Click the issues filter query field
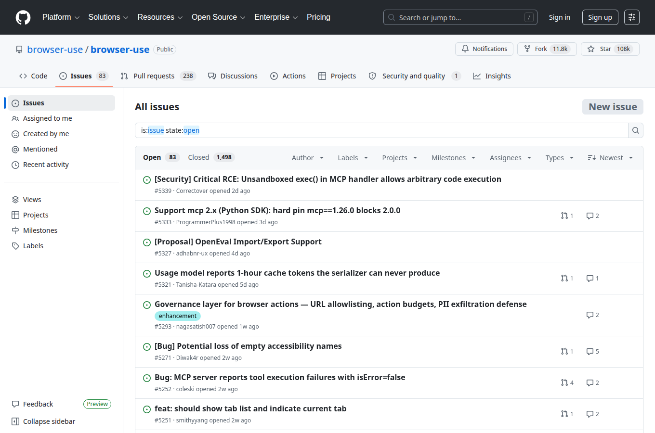The height and width of the screenshot is (433, 655). click(x=381, y=130)
